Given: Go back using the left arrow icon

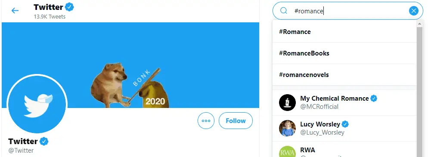Looking at the screenshot, I should [x=15, y=11].
